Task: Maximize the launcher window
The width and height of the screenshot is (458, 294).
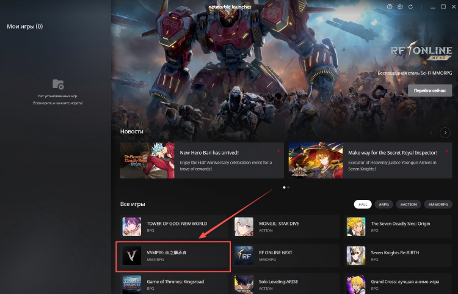Action: pos(443,7)
